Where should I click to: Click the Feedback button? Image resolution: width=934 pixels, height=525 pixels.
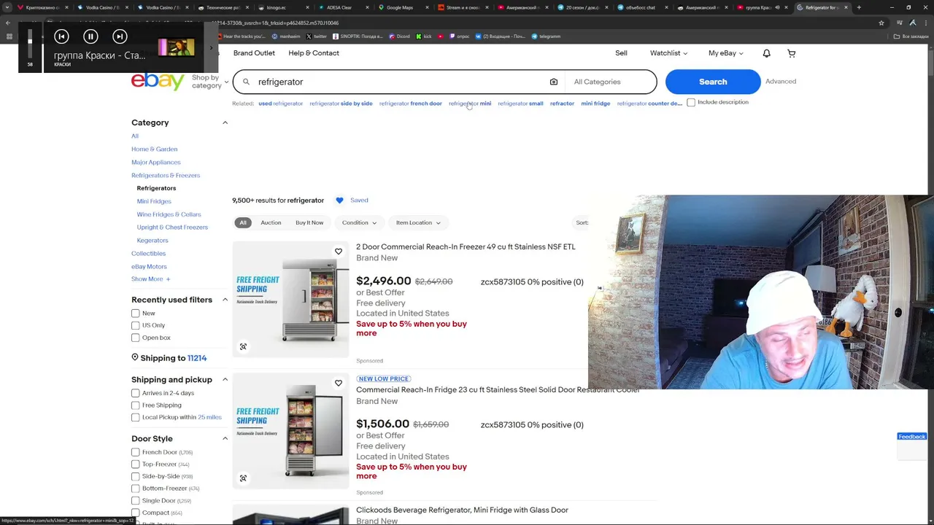(911, 437)
